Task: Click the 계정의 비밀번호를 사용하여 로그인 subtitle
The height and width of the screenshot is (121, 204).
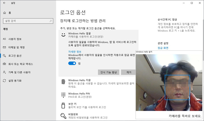Action: pos(88,118)
